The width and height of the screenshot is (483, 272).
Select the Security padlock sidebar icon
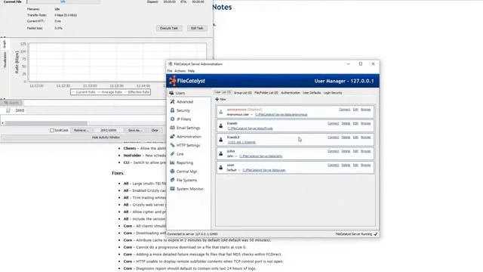[172, 110]
